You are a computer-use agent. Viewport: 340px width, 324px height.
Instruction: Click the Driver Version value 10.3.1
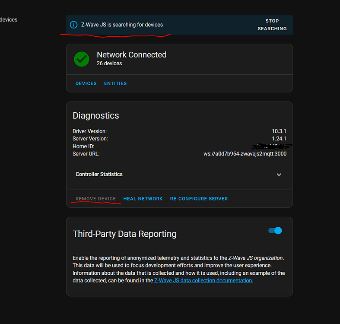279,131
